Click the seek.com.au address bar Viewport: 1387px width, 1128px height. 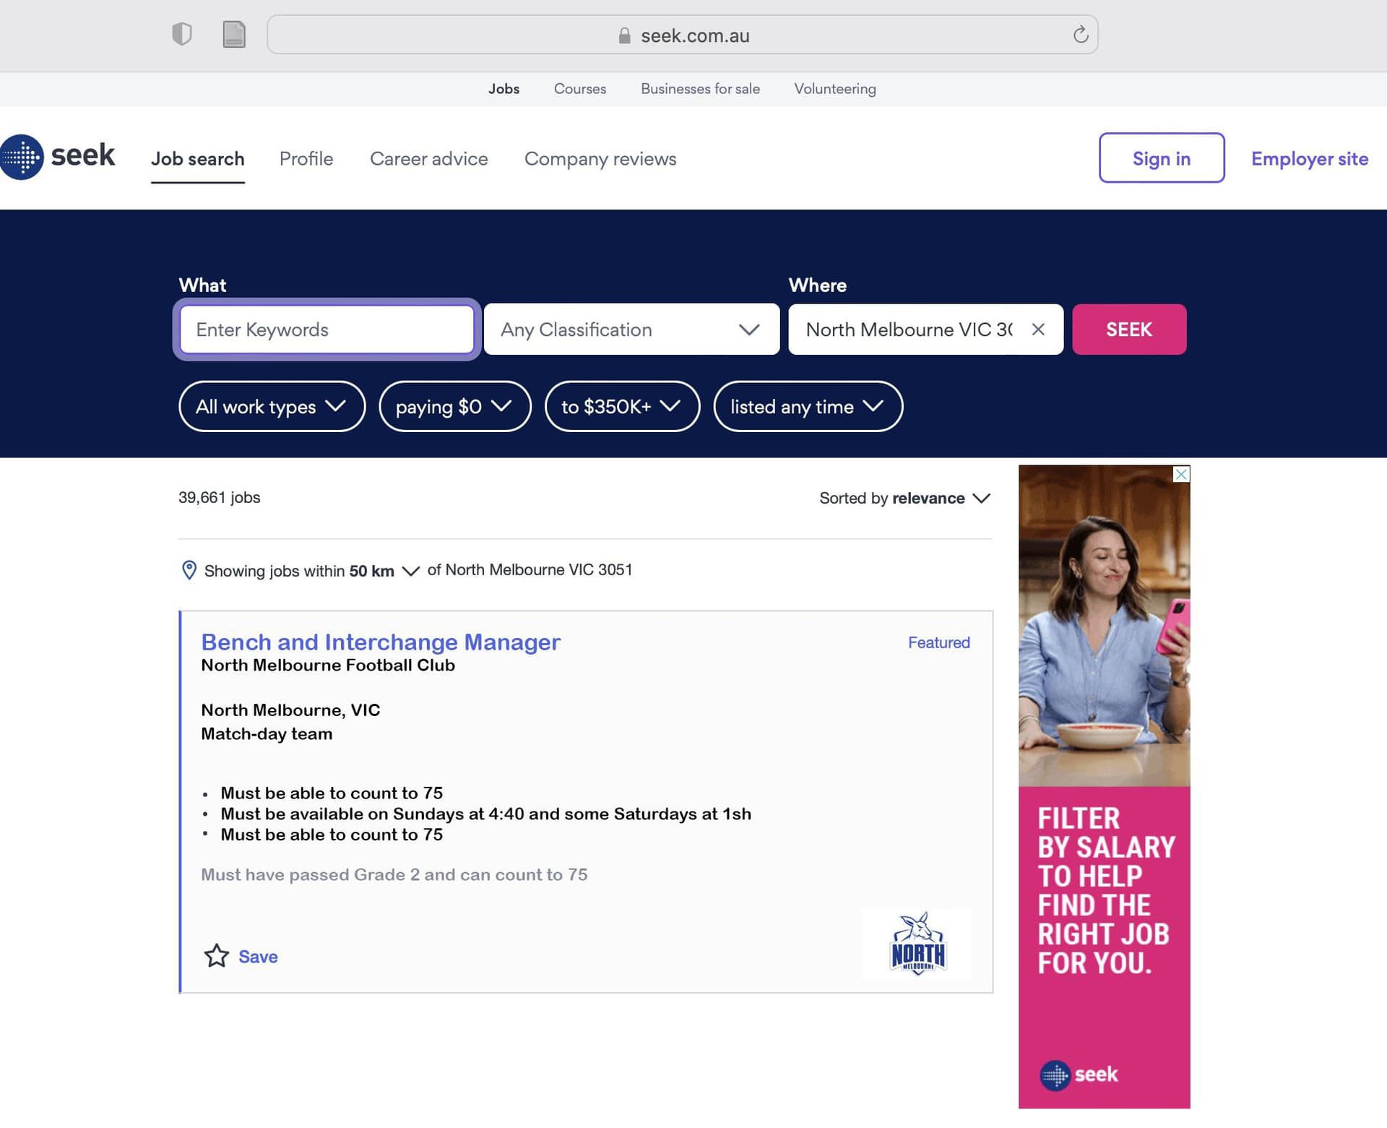click(x=683, y=35)
